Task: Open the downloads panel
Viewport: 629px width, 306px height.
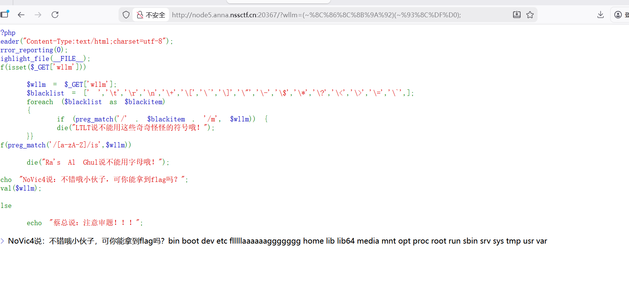Action: [600, 15]
